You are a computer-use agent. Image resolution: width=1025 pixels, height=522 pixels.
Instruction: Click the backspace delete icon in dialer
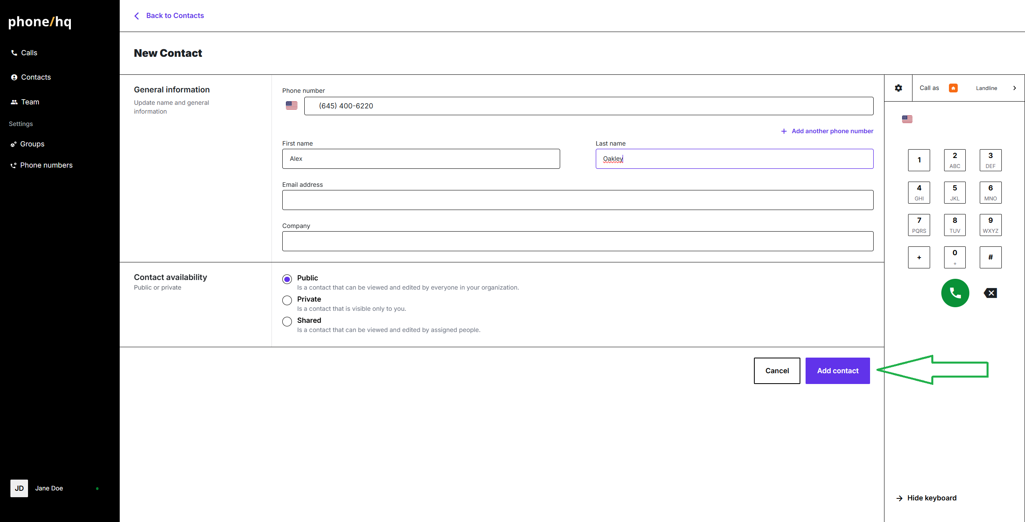[991, 293]
